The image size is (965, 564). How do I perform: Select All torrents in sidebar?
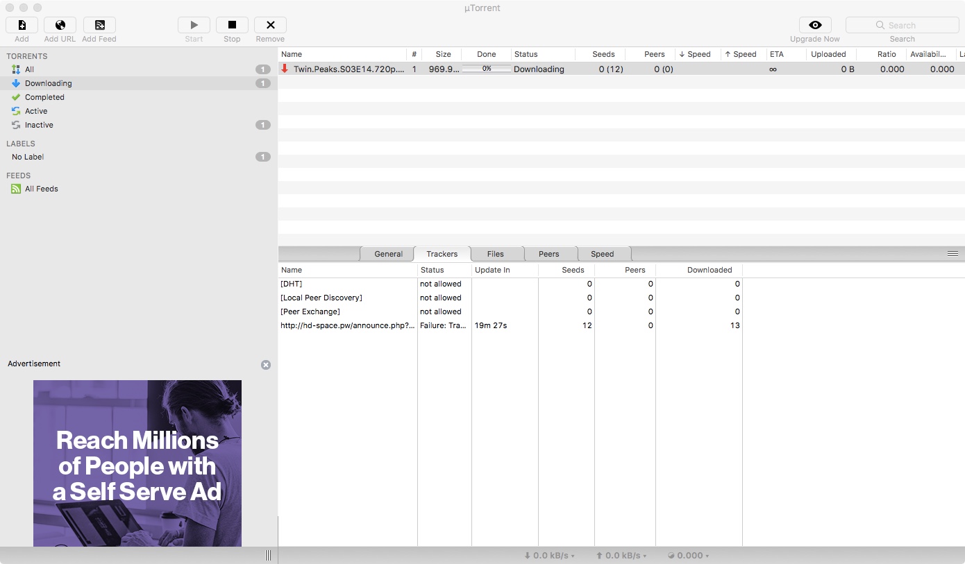click(139, 69)
